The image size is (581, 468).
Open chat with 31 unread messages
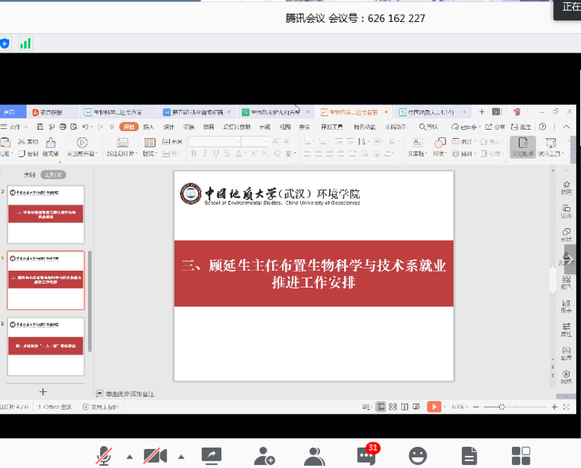tap(365, 455)
